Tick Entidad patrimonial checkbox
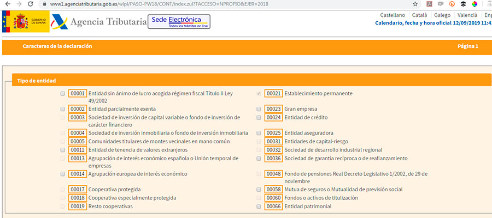This screenshot has height=218, width=492. tap(259, 207)
